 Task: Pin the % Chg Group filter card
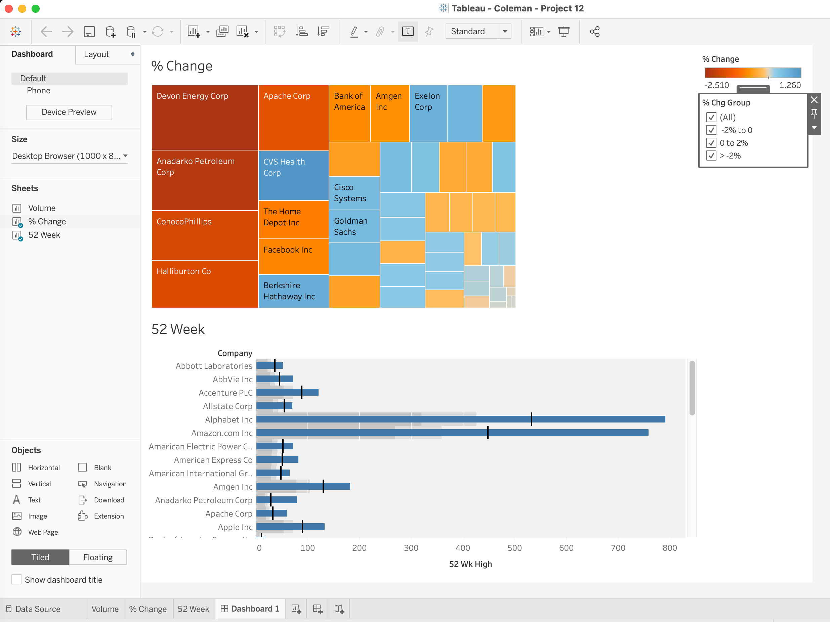(x=814, y=113)
